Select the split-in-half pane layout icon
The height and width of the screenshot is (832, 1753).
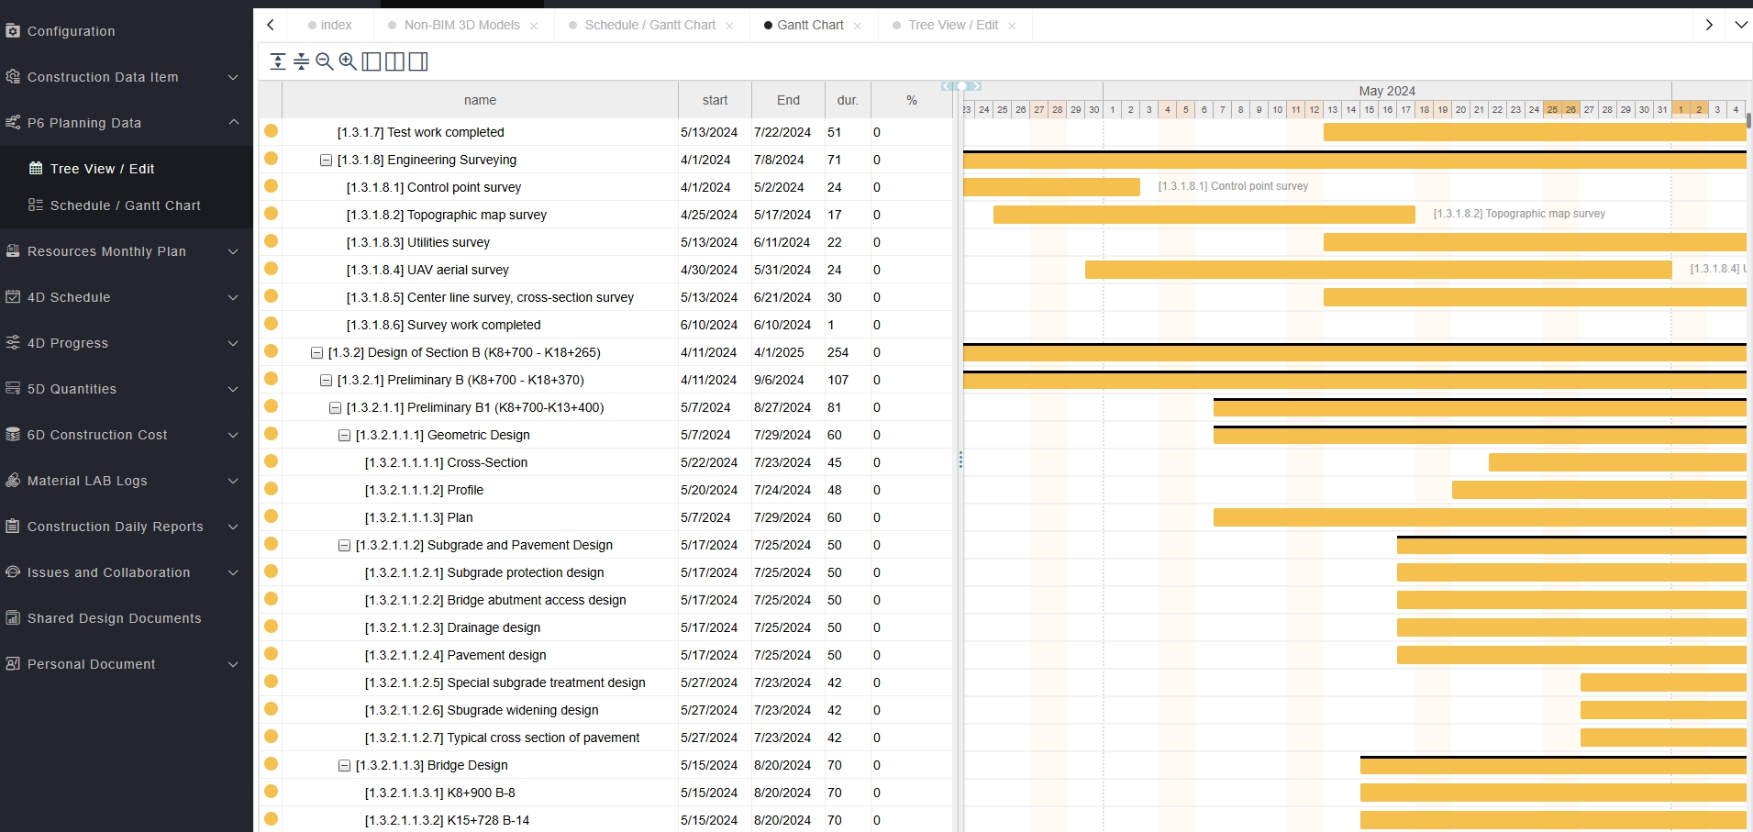point(394,61)
